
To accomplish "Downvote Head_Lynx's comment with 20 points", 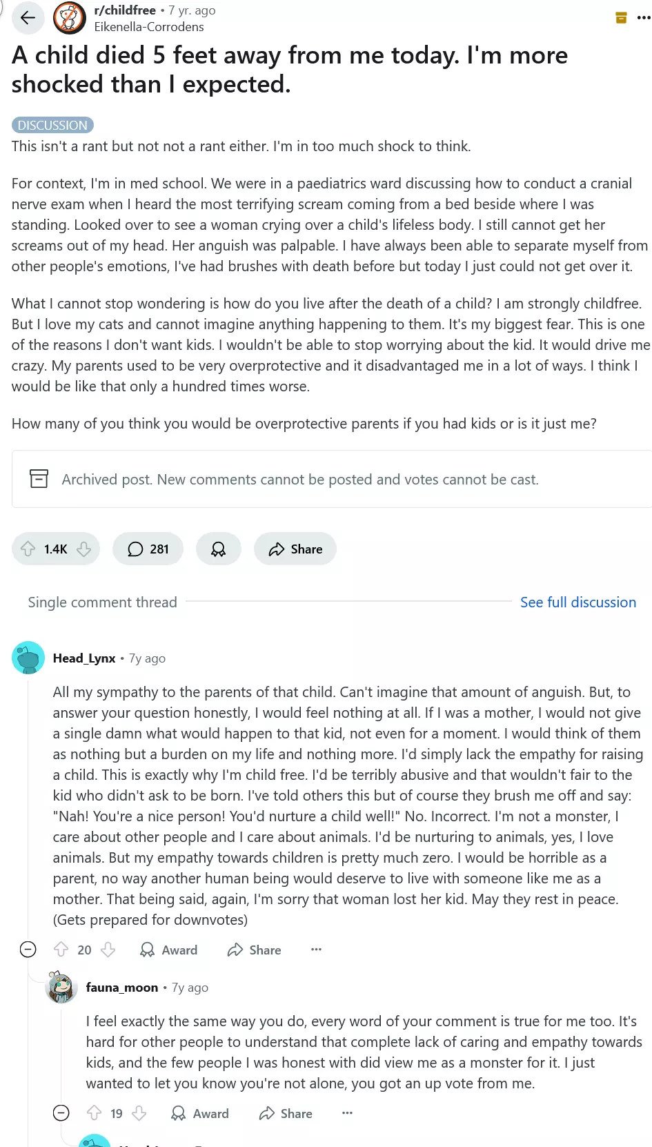I will point(108,950).
